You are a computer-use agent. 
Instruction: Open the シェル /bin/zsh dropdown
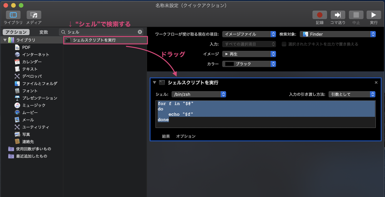click(199, 94)
